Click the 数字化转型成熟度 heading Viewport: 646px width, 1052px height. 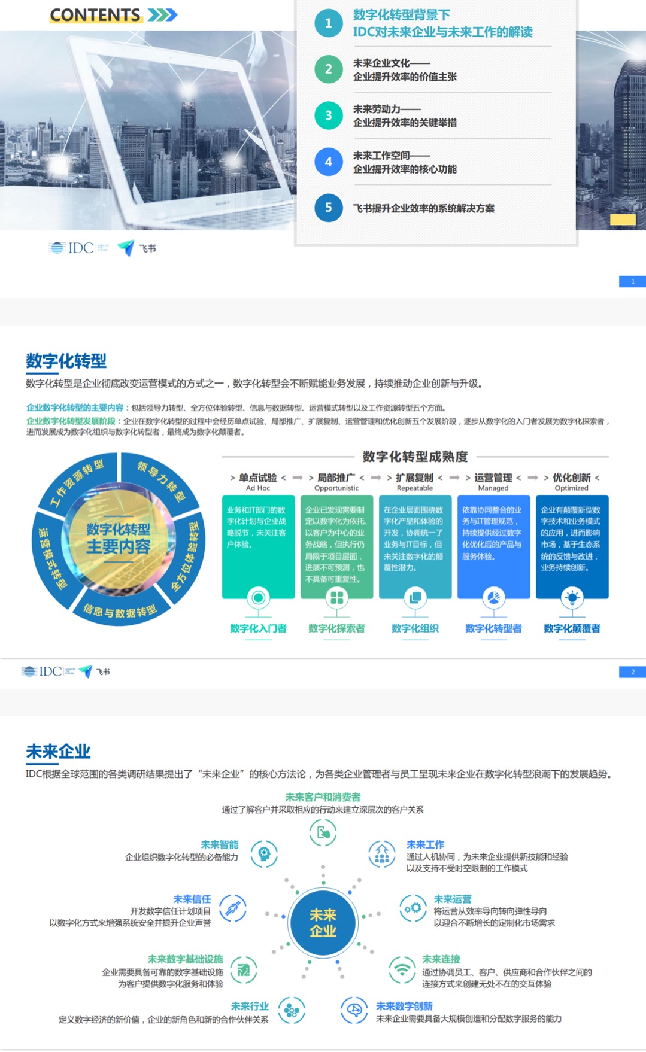point(415,457)
